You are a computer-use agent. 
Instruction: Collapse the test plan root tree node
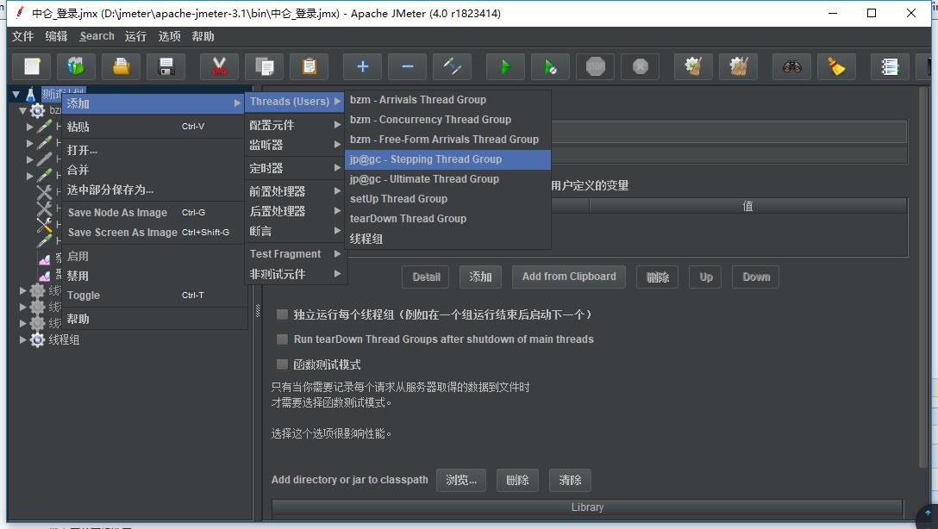point(16,95)
